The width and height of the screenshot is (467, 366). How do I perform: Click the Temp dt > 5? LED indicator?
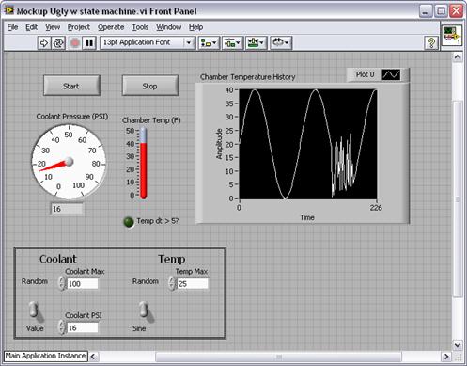pyautogui.click(x=129, y=222)
